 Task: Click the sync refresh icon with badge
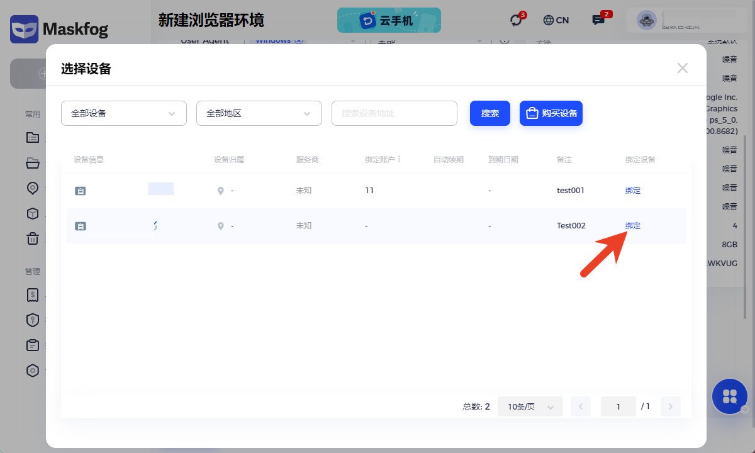tap(517, 20)
